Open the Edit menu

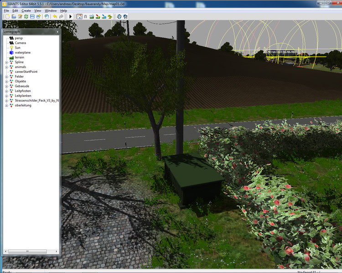tap(15, 10)
